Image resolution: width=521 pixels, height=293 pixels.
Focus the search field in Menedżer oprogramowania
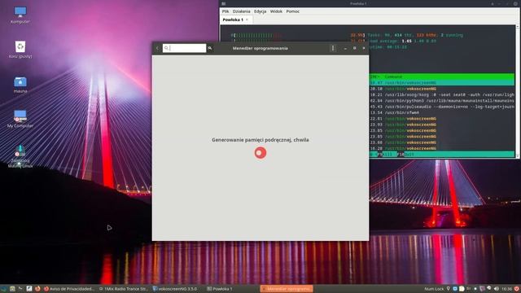[185, 48]
